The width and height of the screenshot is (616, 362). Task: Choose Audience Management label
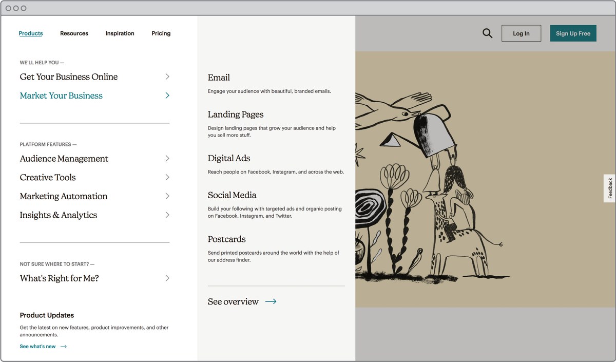(x=64, y=159)
